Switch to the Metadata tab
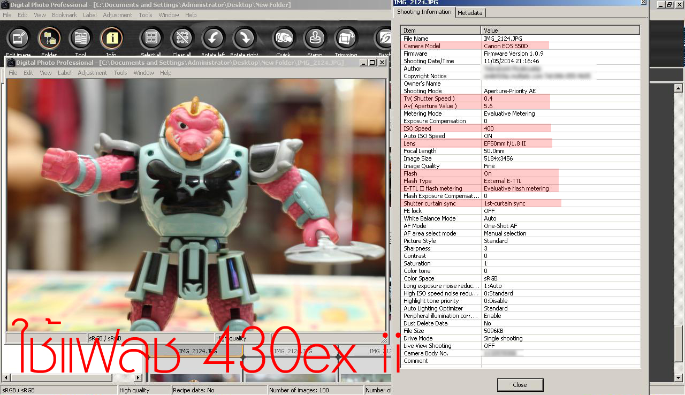 click(470, 12)
